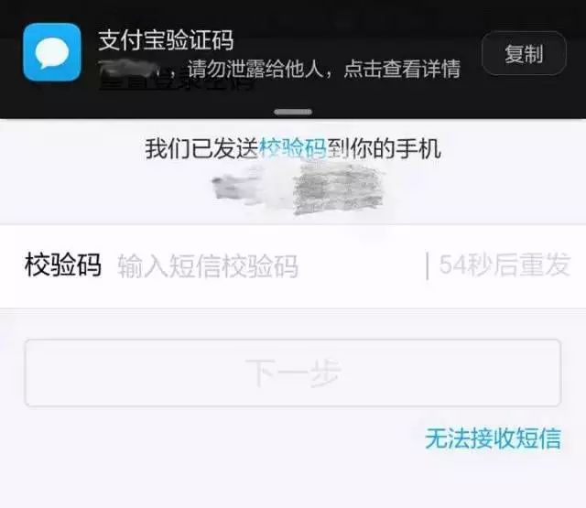Tap the 54秒后重发 resend countdown
The image size is (586, 508).
pos(505,265)
